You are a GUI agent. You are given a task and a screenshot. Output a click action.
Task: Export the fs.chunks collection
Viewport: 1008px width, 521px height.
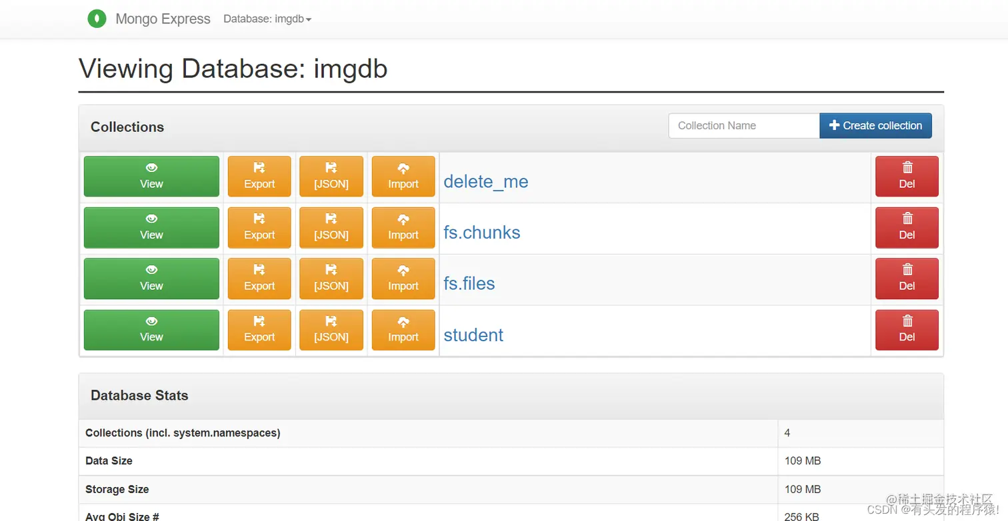coord(259,228)
